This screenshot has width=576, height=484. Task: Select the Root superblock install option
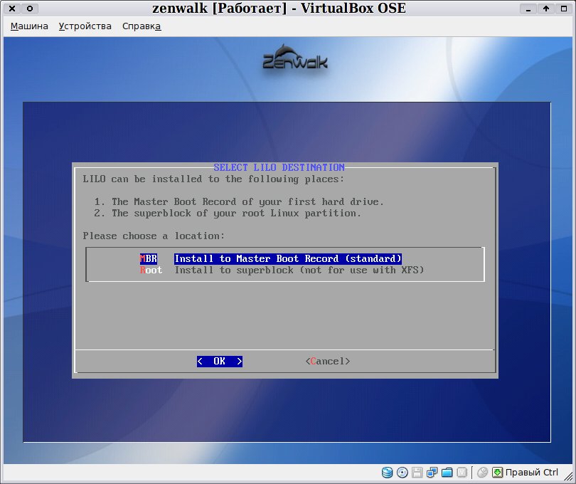pyautogui.click(x=282, y=270)
